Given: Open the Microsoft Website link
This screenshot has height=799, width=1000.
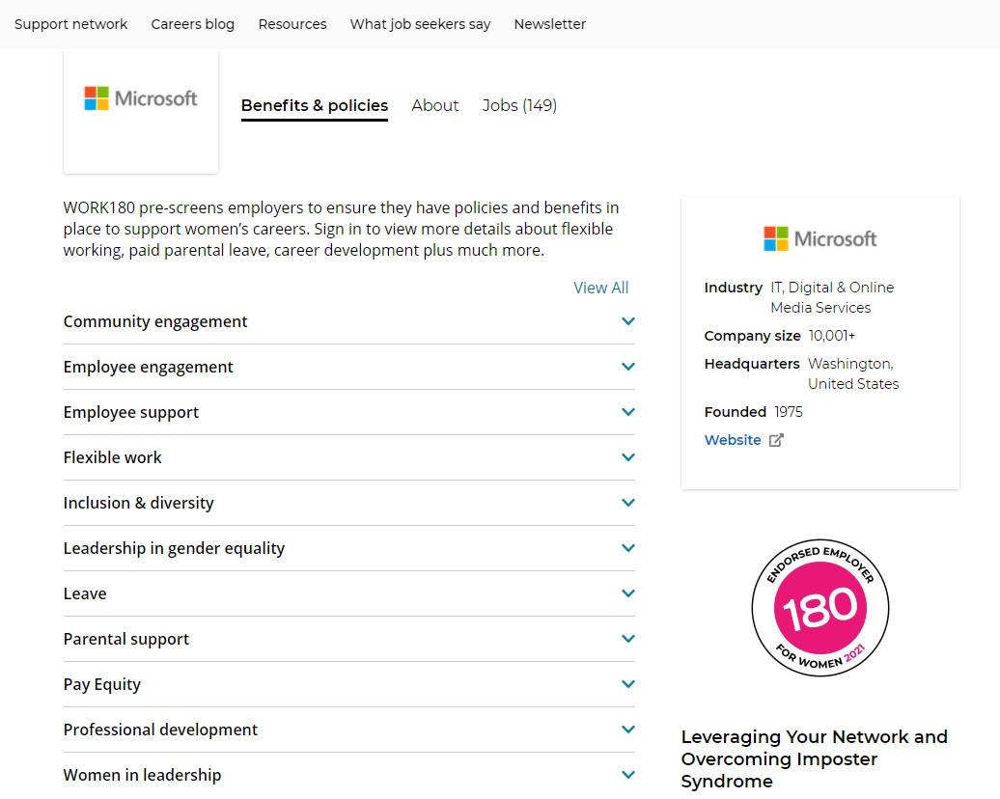Looking at the screenshot, I should pos(733,440).
